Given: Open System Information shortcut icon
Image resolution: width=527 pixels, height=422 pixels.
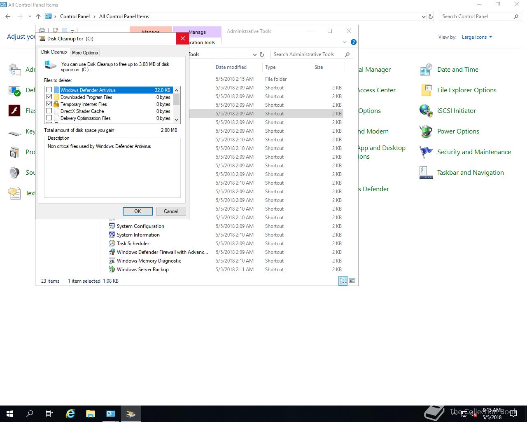Looking at the screenshot, I should tap(112, 234).
